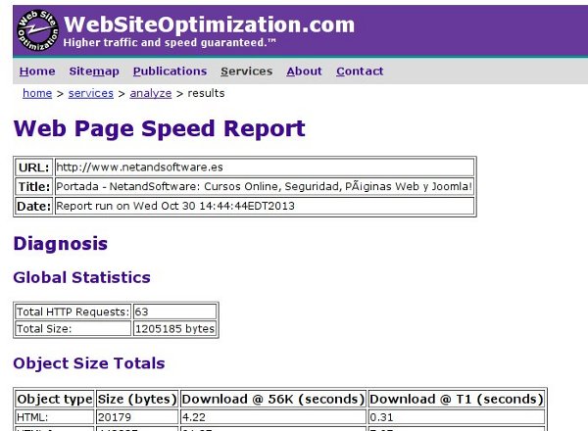The image size is (588, 431).
Task: Click the T1 download value '0.31'
Action: pyautogui.click(x=457, y=417)
